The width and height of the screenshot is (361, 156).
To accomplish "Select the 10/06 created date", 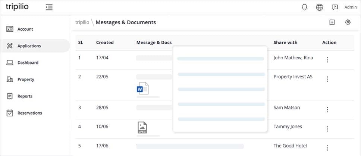I will click(x=102, y=127).
